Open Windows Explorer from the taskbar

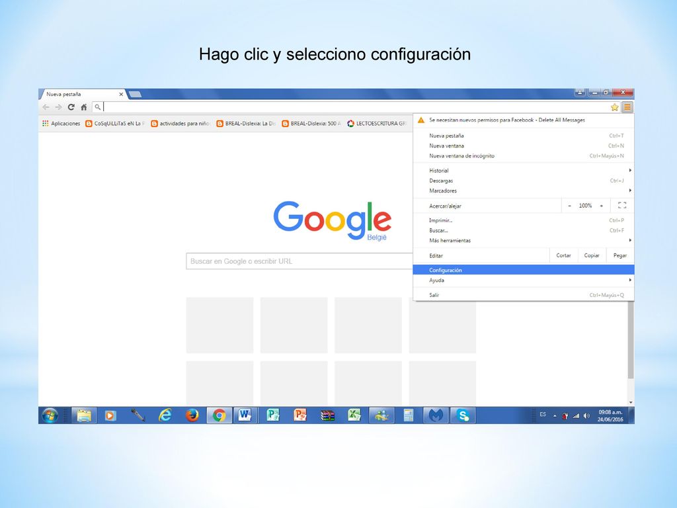(84, 415)
